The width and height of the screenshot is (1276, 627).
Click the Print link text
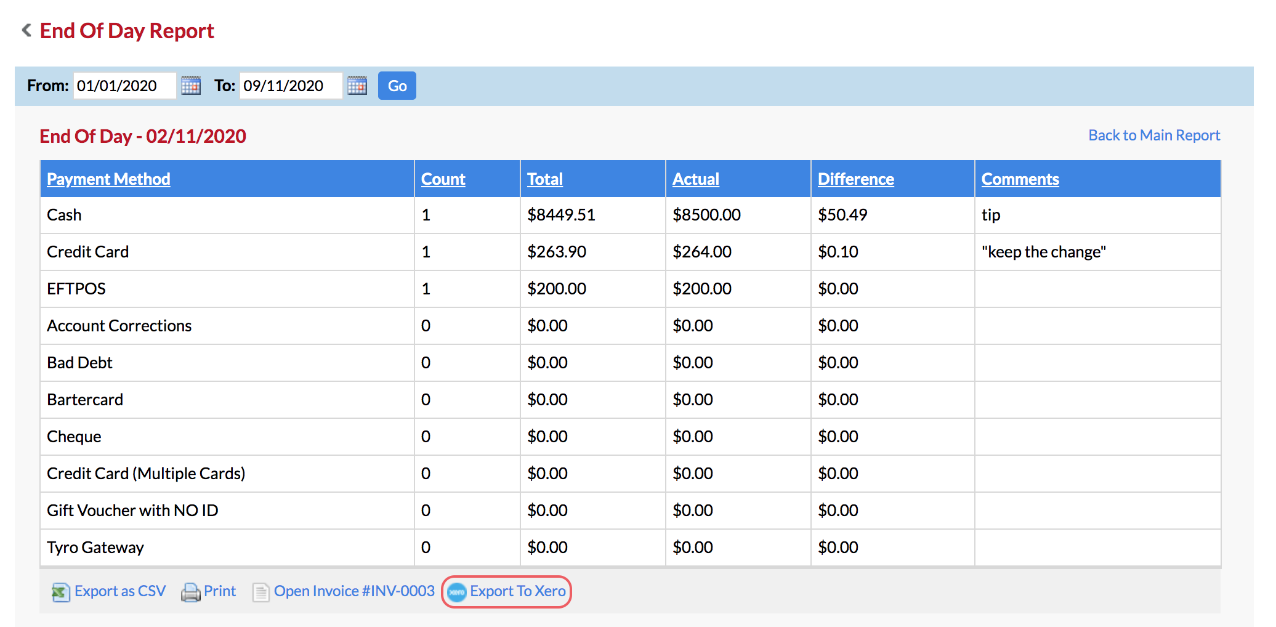[220, 591]
